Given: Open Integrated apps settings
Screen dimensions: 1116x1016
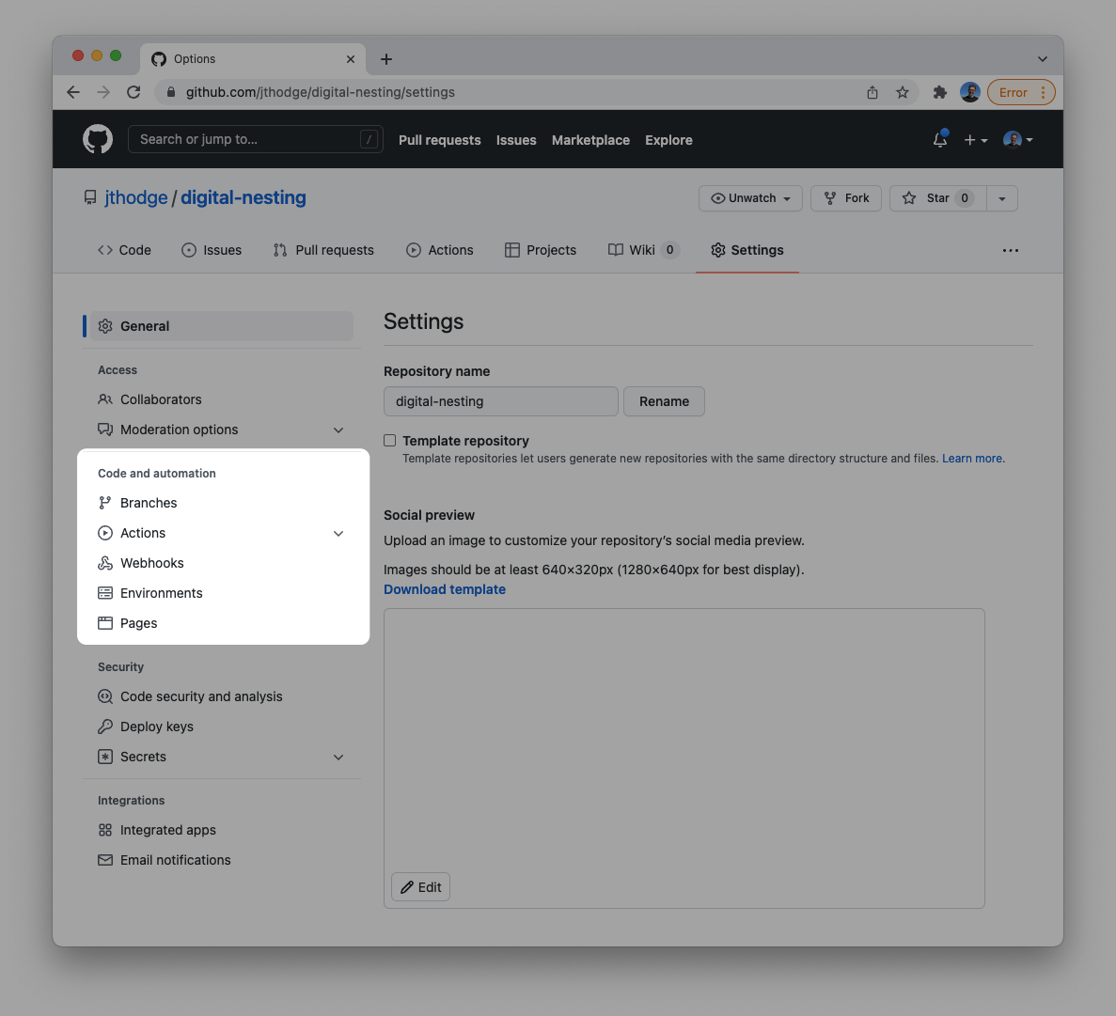Looking at the screenshot, I should click(x=222, y=830).
